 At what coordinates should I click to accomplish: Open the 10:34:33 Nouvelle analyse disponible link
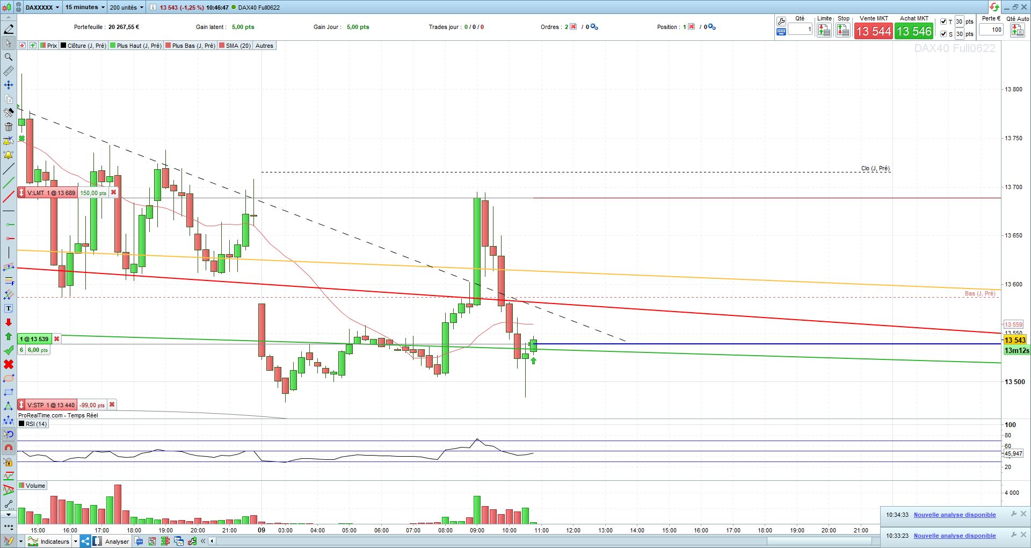pyautogui.click(x=955, y=515)
